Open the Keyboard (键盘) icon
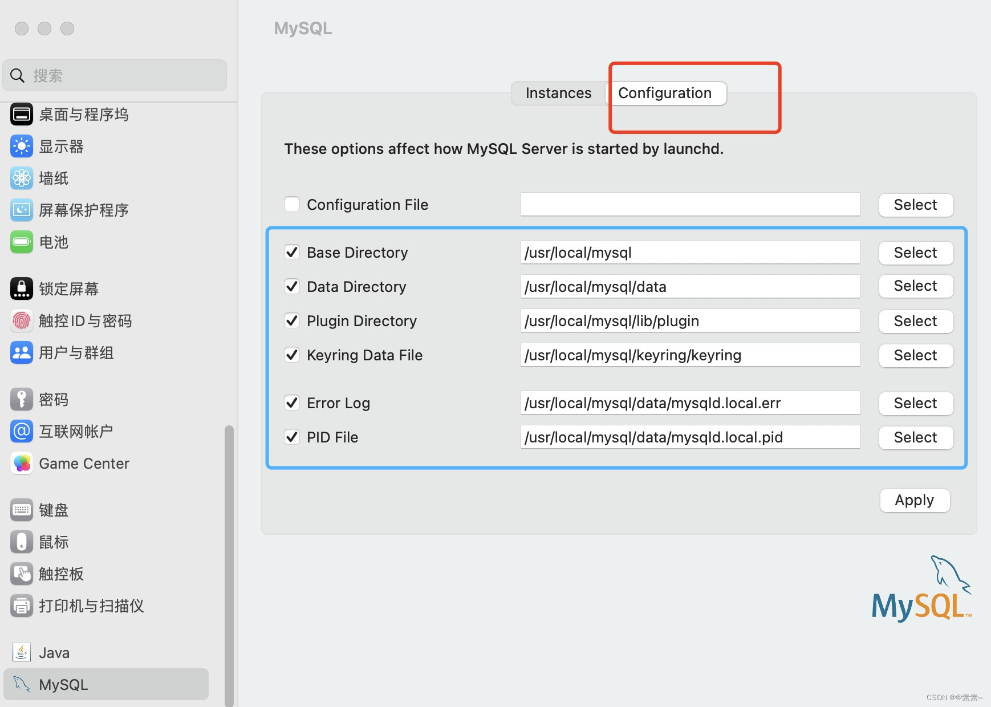This screenshot has height=707, width=991. [22, 510]
